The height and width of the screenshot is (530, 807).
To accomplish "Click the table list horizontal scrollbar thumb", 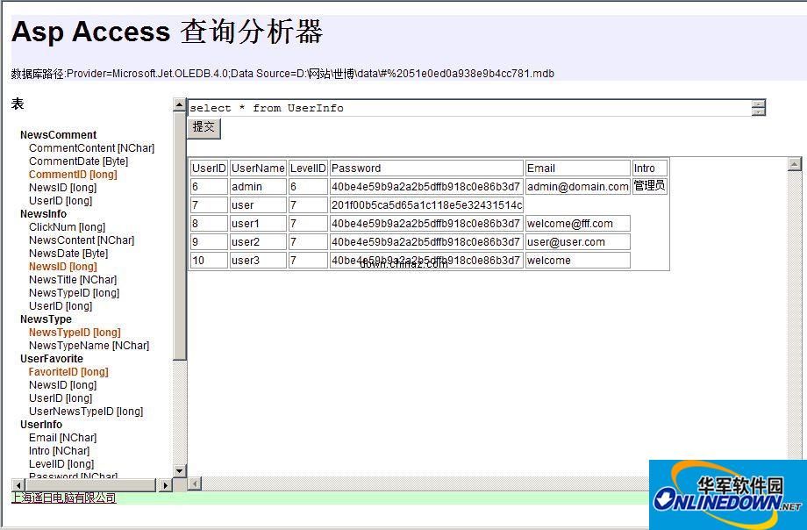I will coord(90,485).
